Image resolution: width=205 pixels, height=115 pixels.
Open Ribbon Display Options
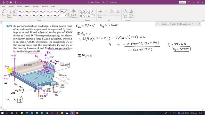click(189, 2)
